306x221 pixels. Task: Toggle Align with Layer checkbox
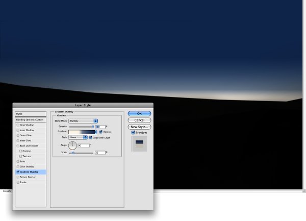click(91, 138)
